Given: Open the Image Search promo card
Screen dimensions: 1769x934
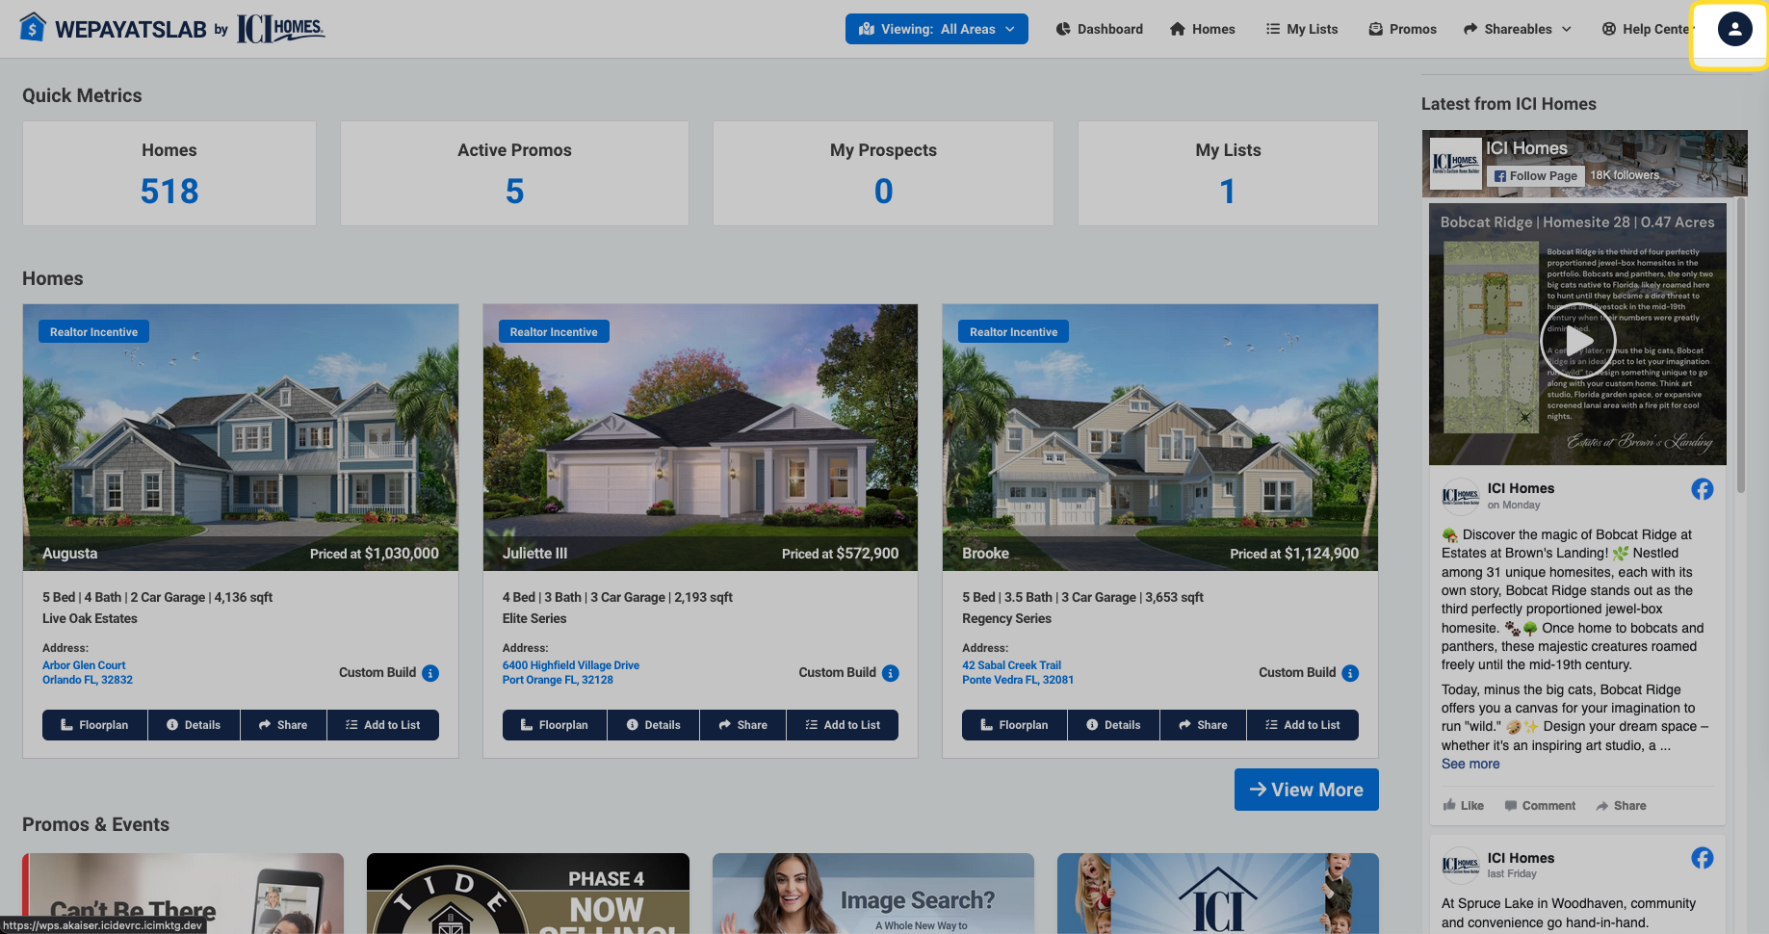Looking at the screenshot, I should click(873, 894).
